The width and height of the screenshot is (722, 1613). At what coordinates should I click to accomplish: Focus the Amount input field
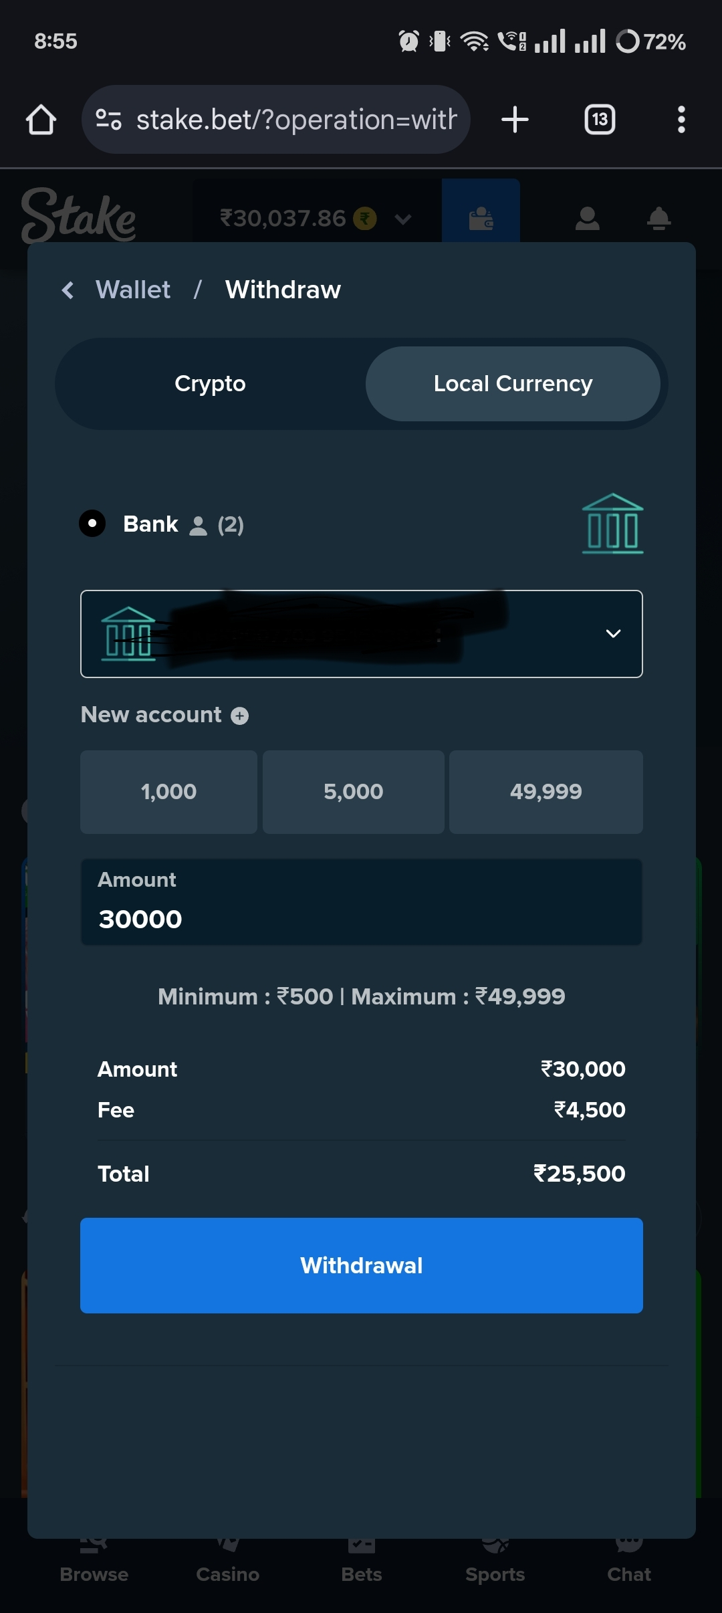[362, 902]
